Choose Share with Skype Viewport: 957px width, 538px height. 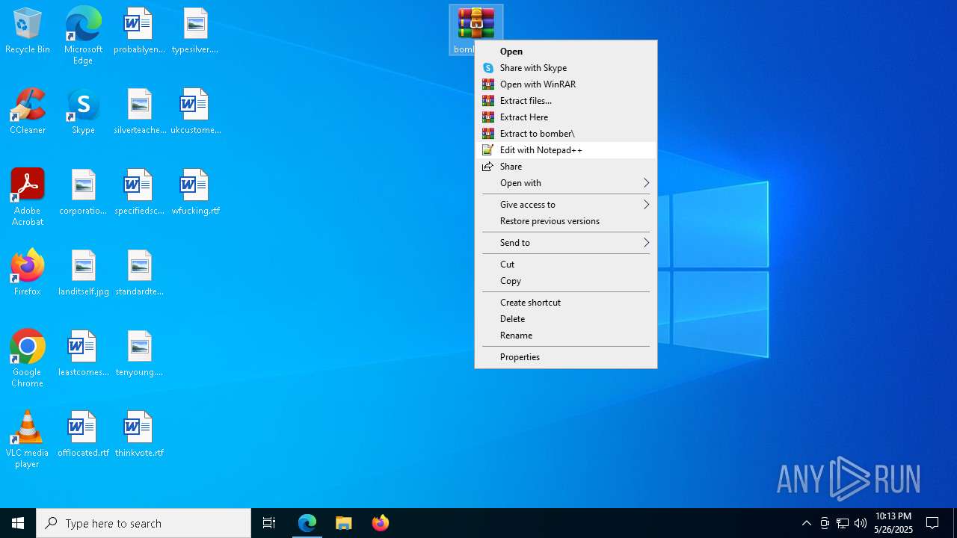tap(566, 68)
